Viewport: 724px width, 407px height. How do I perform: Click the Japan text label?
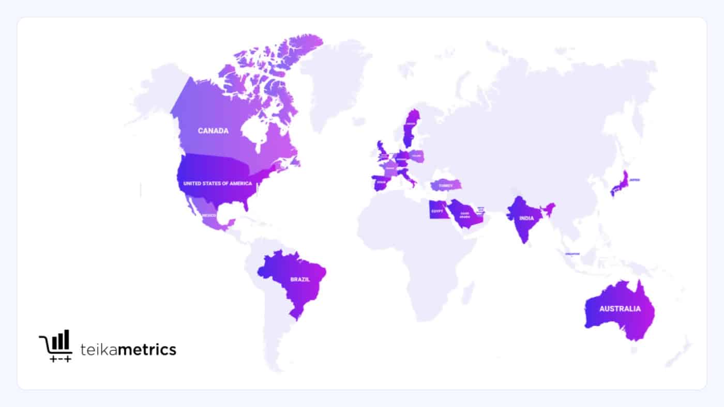(x=635, y=180)
